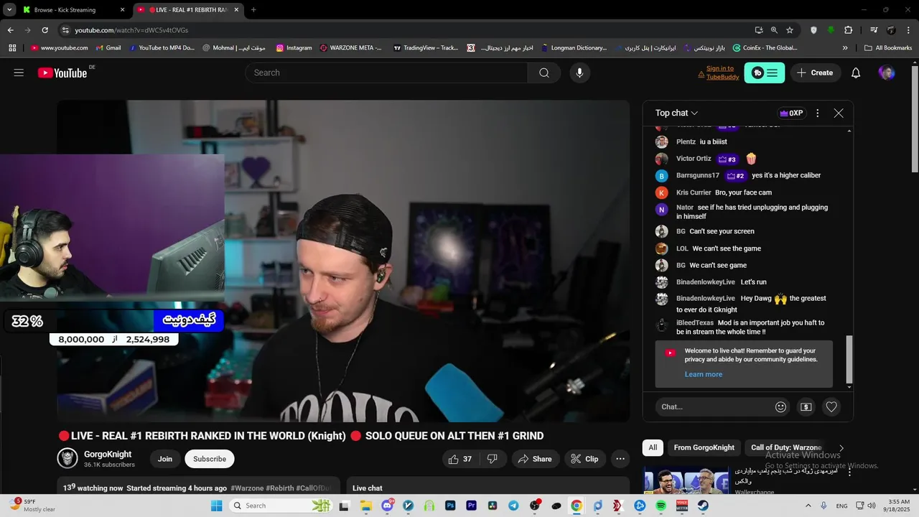
Task: Open the TubeBuddy menu icon
Action: [x=765, y=73]
